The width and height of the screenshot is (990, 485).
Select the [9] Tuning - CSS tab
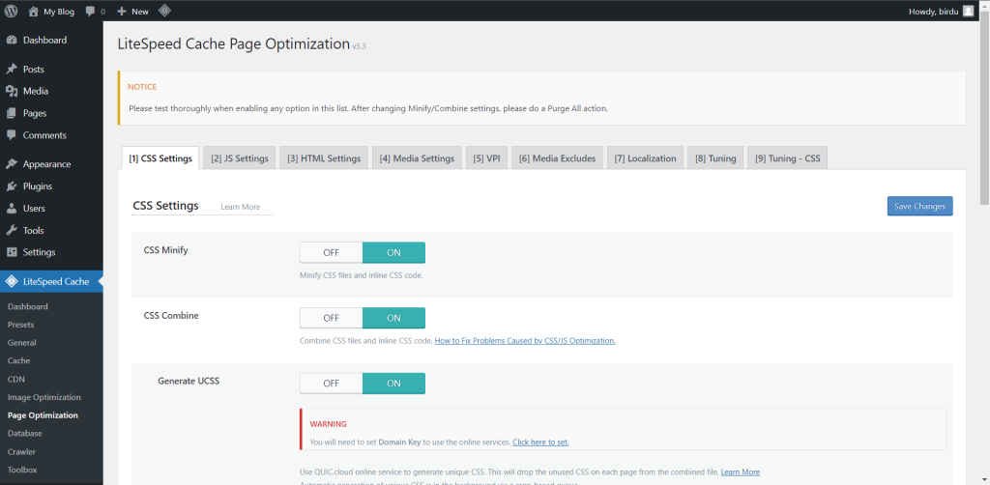point(787,158)
